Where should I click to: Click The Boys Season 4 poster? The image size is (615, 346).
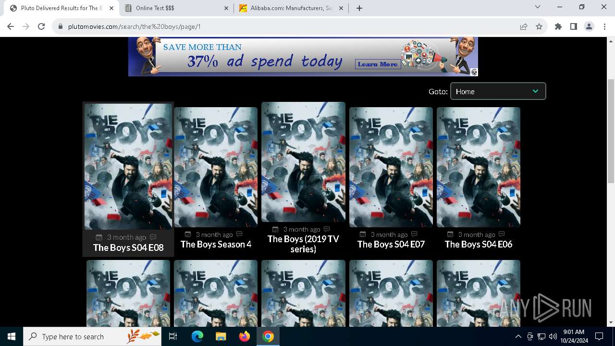point(216,167)
